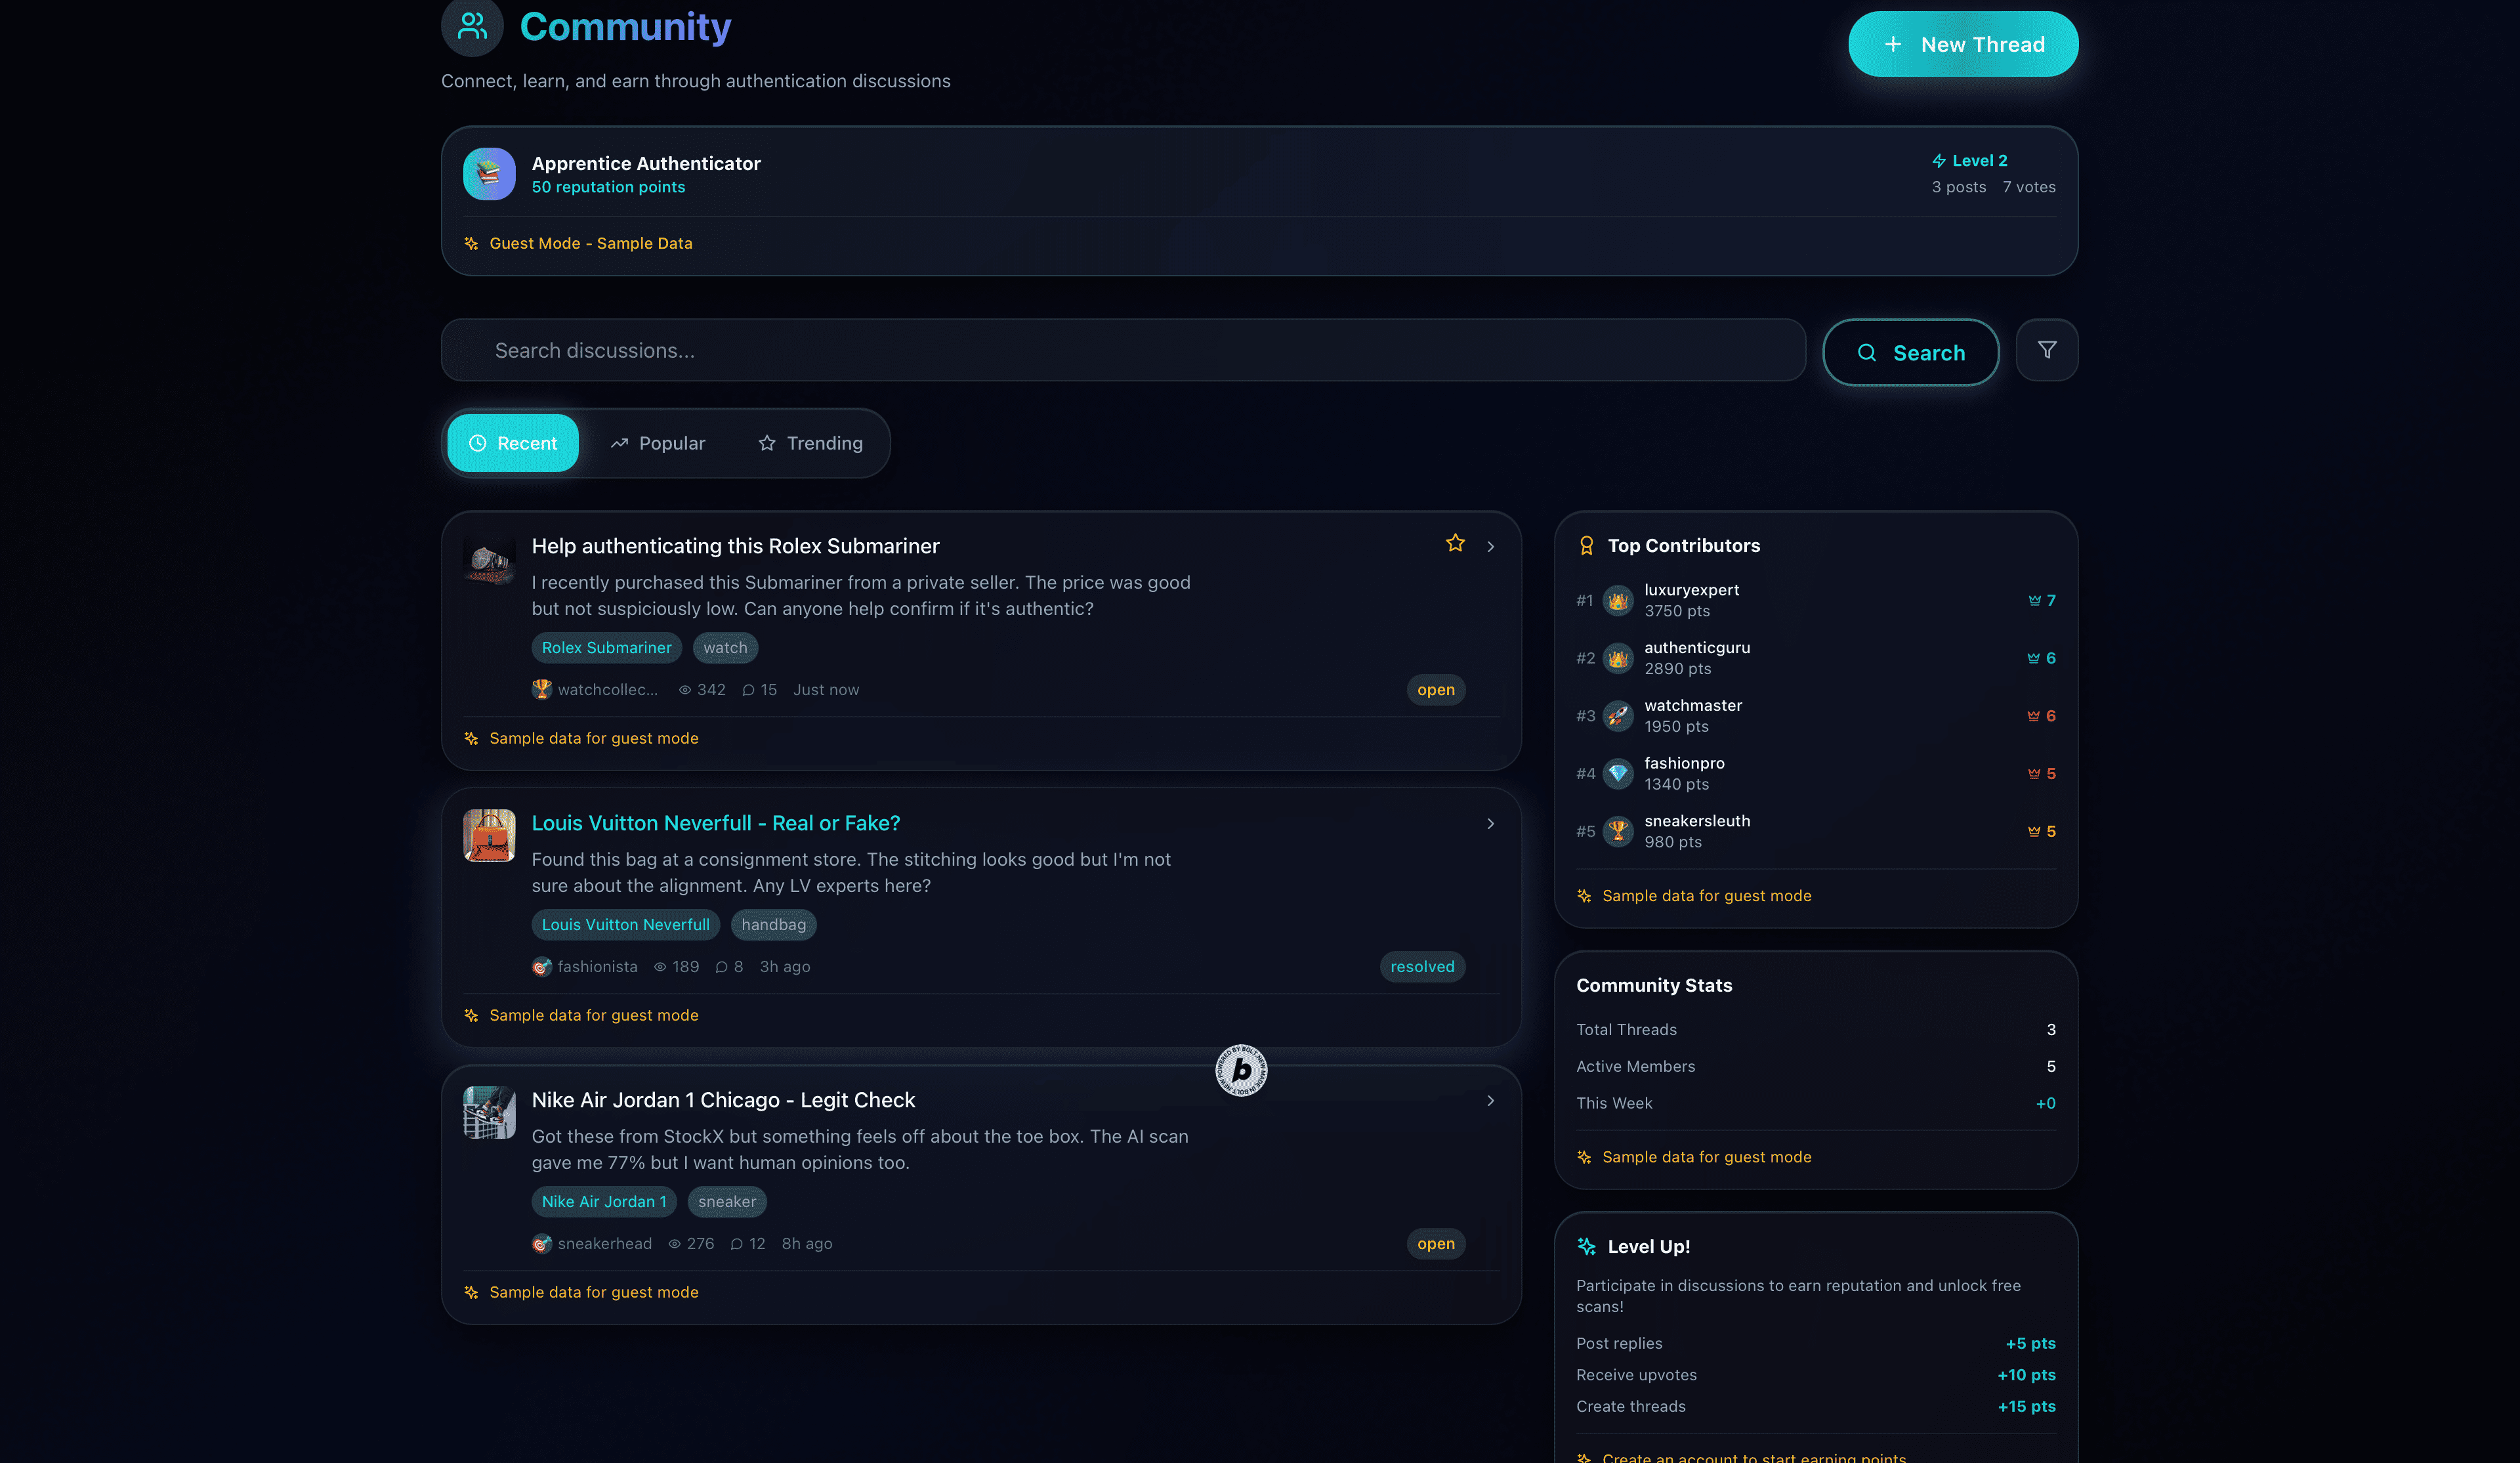This screenshot has height=1463, width=2520.
Task: Click the Bolt badge icon
Action: tap(1241, 1070)
